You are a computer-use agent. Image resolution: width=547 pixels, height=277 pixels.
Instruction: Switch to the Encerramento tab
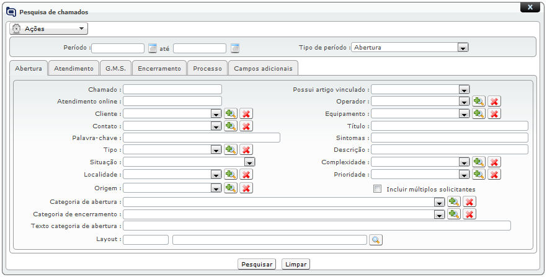[x=159, y=68]
